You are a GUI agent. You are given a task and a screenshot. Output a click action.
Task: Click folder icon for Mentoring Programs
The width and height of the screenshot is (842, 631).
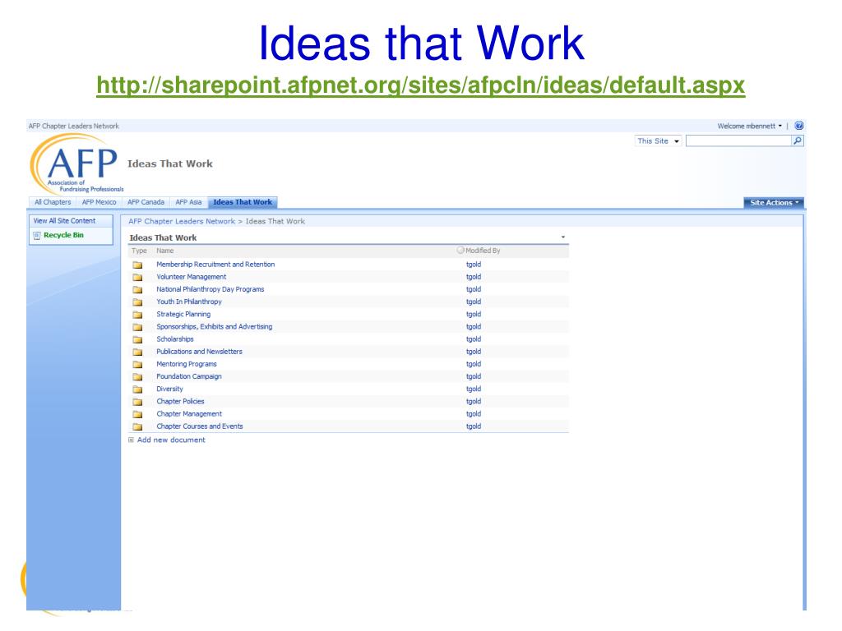[x=138, y=364]
